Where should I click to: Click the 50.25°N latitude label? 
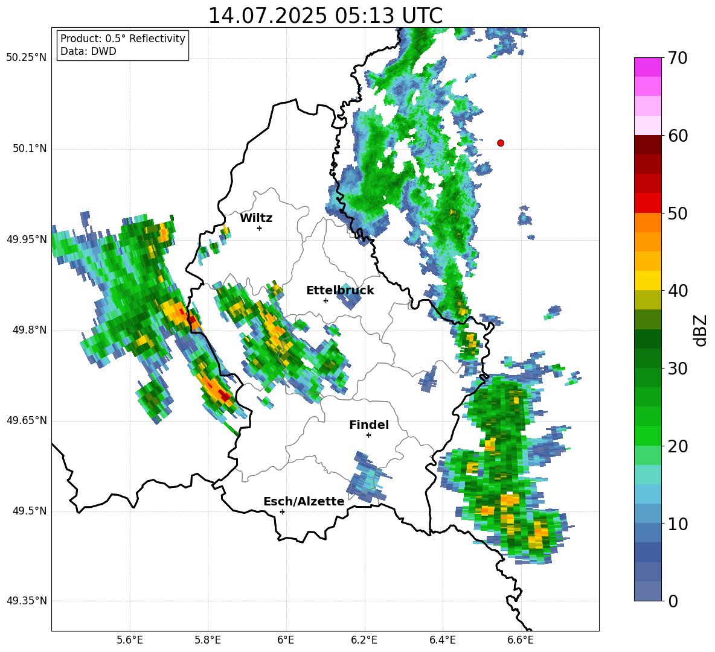[x=26, y=58]
